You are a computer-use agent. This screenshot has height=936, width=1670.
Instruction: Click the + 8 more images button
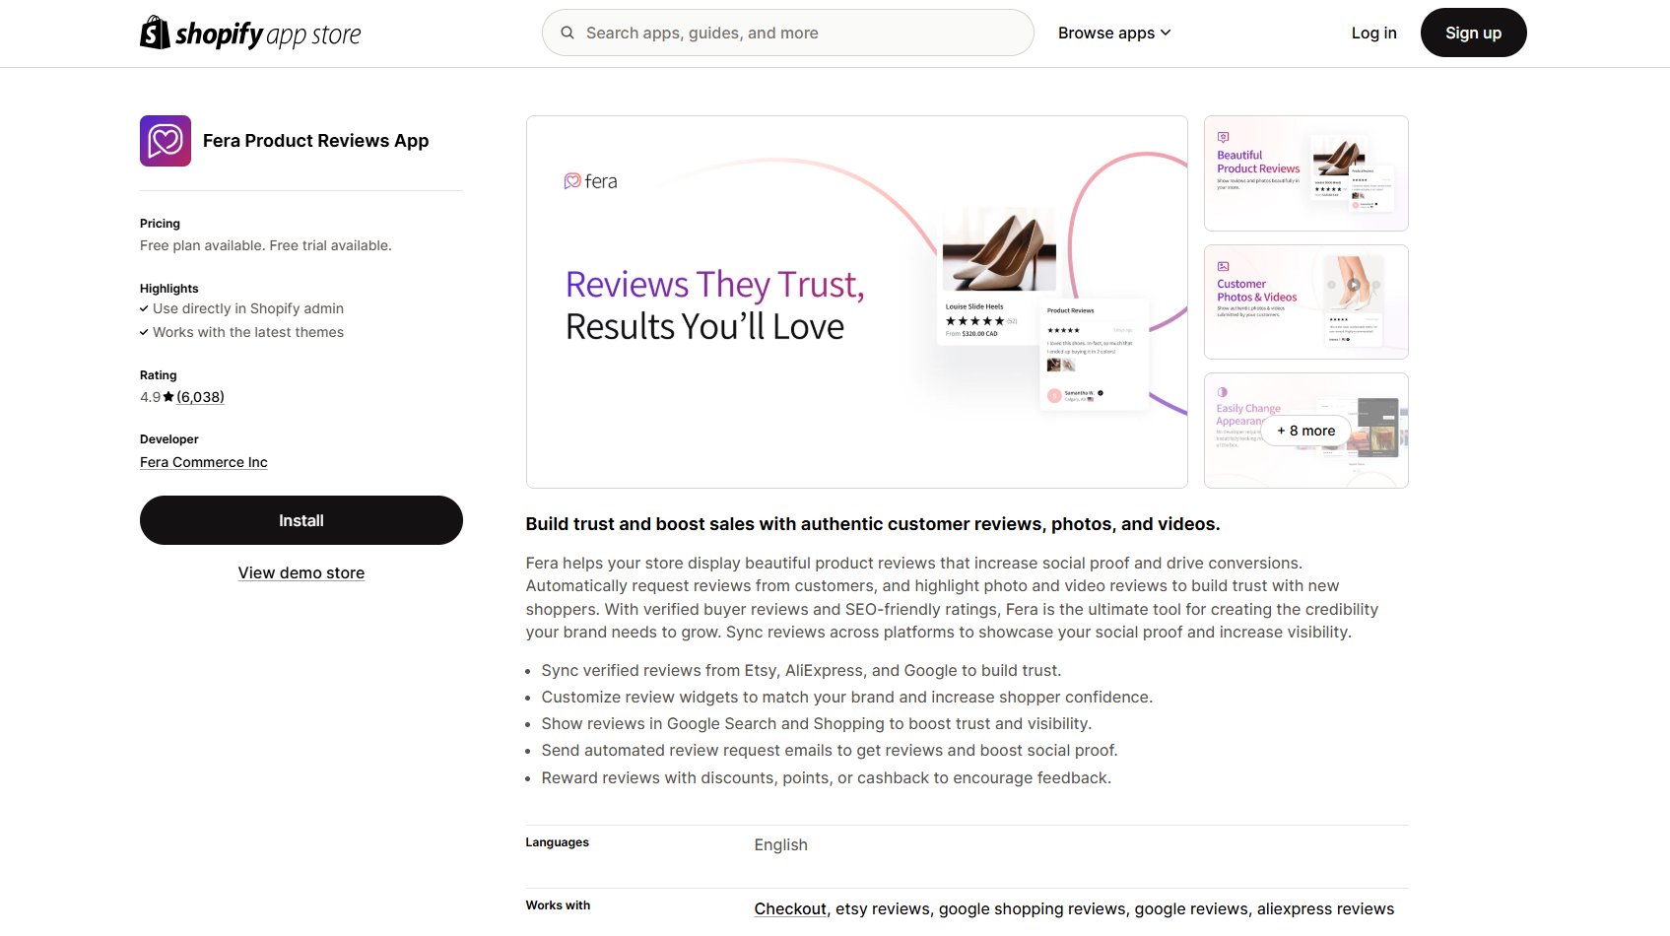tap(1305, 431)
